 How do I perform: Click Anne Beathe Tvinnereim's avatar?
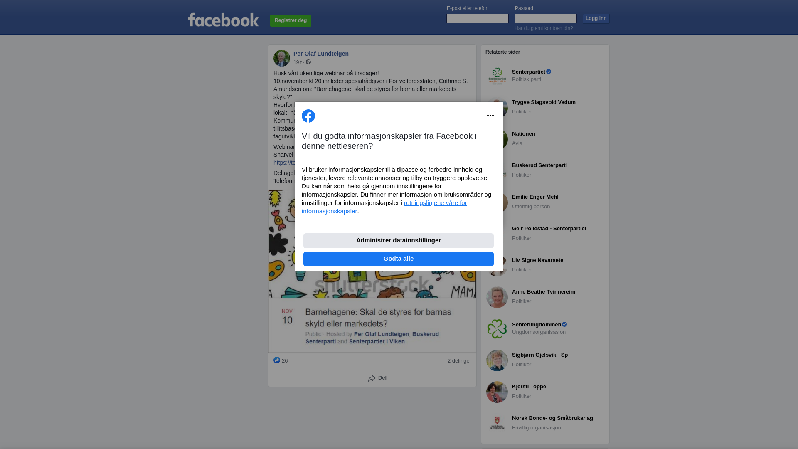tap(497, 297)
